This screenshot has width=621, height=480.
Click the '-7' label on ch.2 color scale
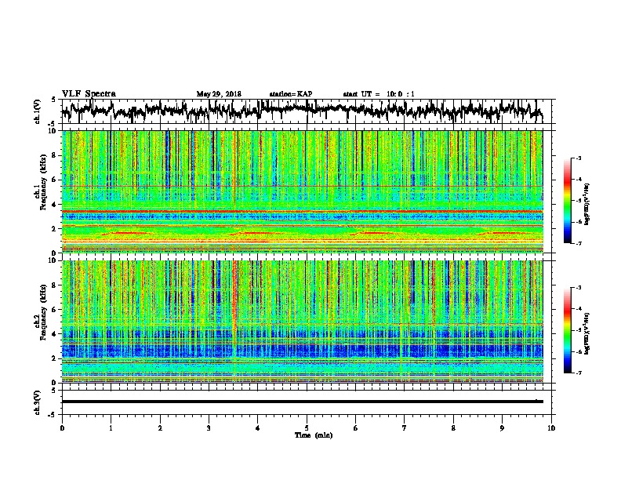(x=578, y=373)
